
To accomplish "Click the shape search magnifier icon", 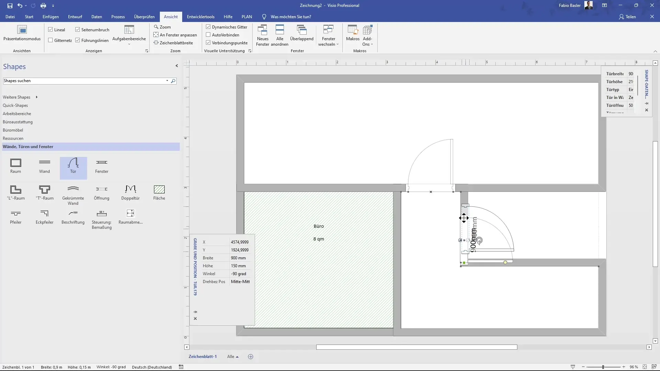I will (173, 81).
